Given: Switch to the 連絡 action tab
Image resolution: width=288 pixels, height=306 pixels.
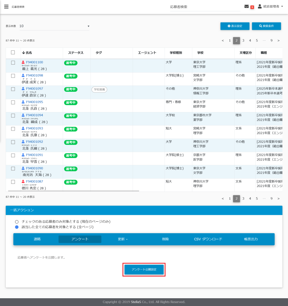Looking at the screenshot, I should [37, 239].
